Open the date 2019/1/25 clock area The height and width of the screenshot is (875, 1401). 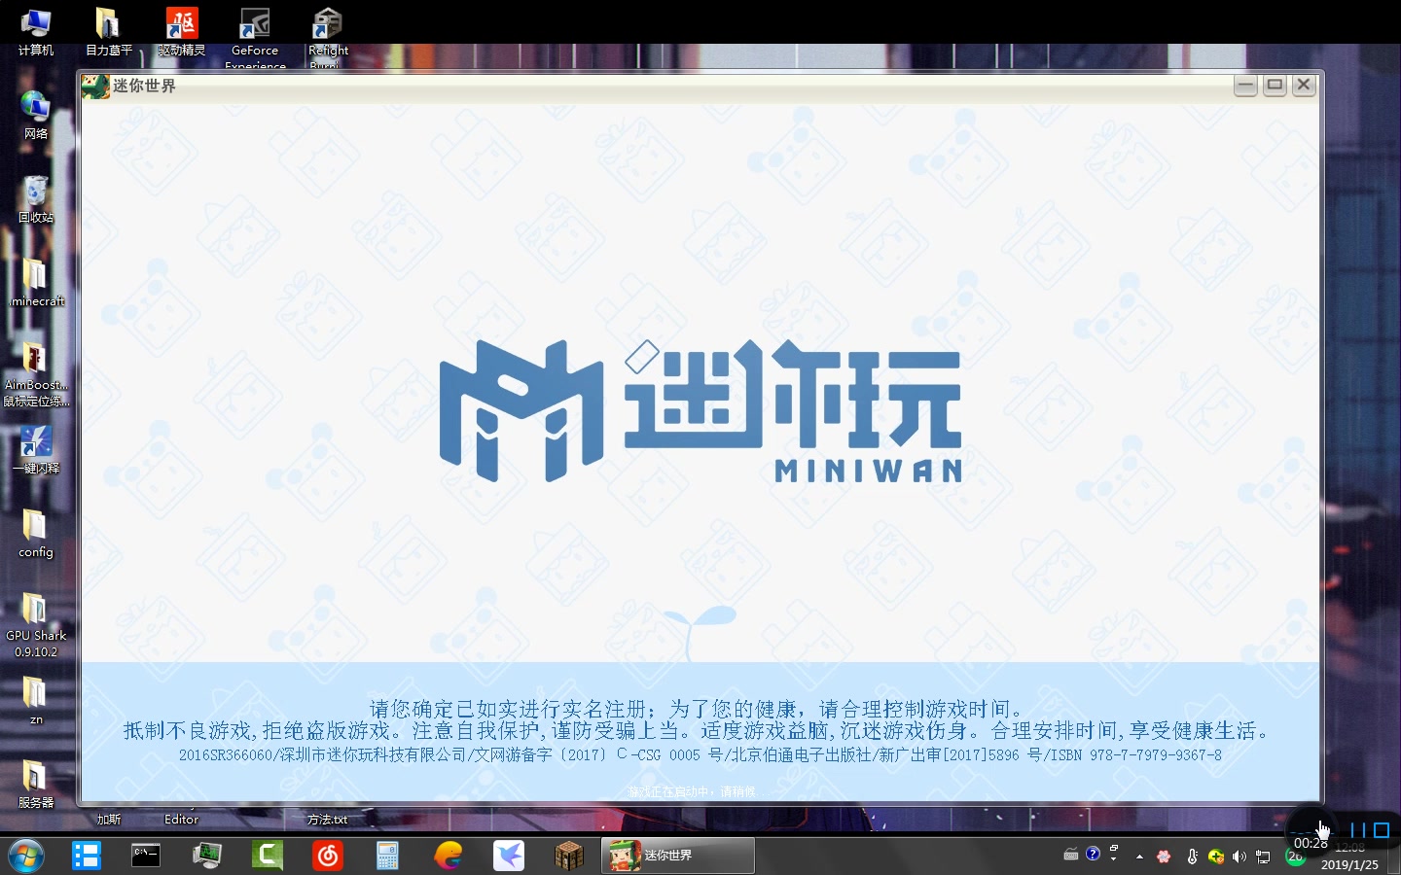click(1349, 864)
